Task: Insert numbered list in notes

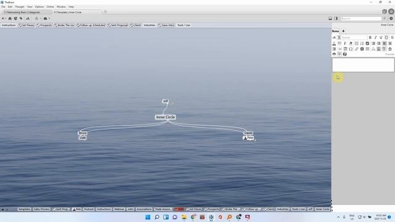Action: (362, 44)
